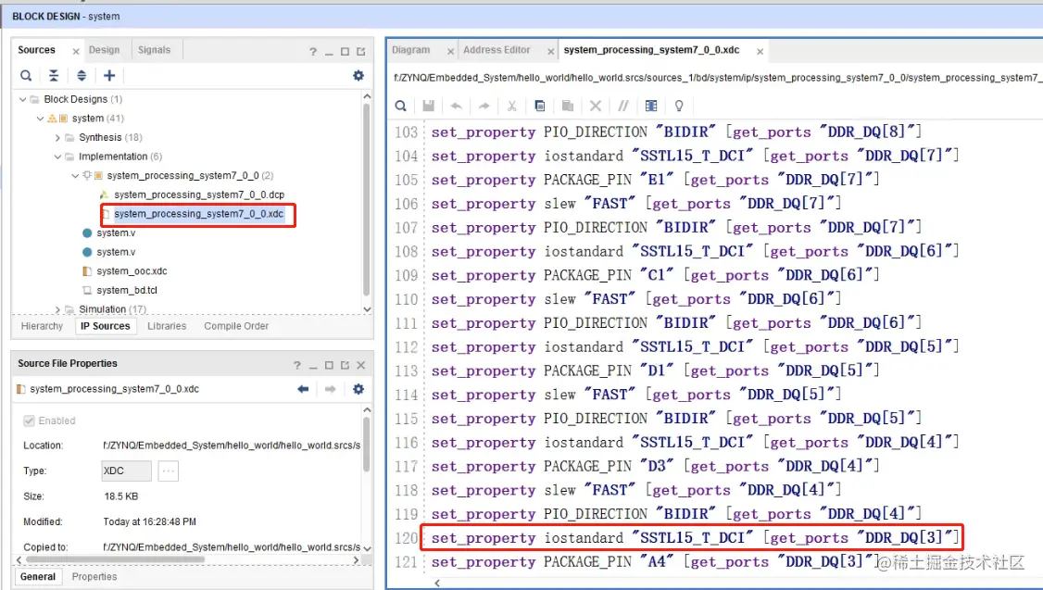The width and height of the screenshot is (1043, 590).
Task: Collapse the Implementation (6) folder
Action: point(57,157)
